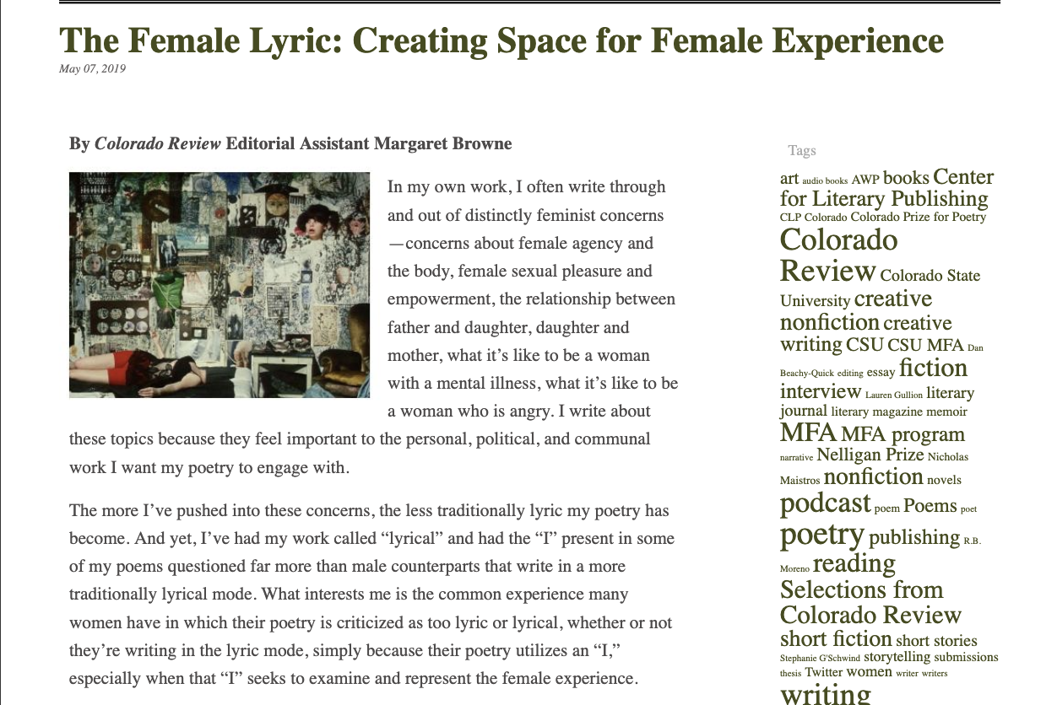Open the "reading" tag
Screen dimensions: 1057x705
[854, 563]
